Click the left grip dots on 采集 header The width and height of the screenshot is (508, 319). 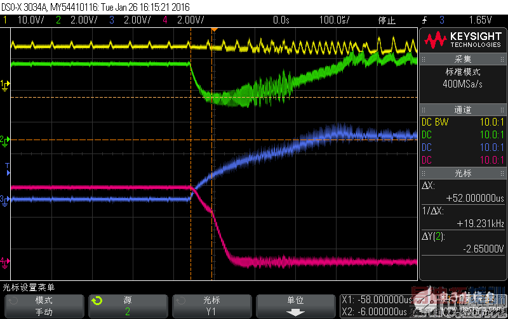pyautogui.click(x=424, y=59)
